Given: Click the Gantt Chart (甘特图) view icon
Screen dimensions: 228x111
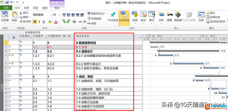Looking at the screenshot, I should (x=4, y=15).
